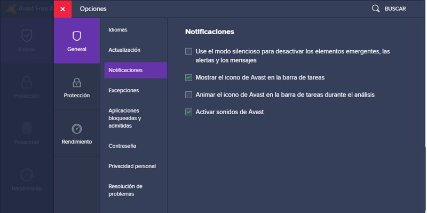Open the Protección padlock section in Opciones
The width and height of the screenshot is (427, 213).
[77, 87]
